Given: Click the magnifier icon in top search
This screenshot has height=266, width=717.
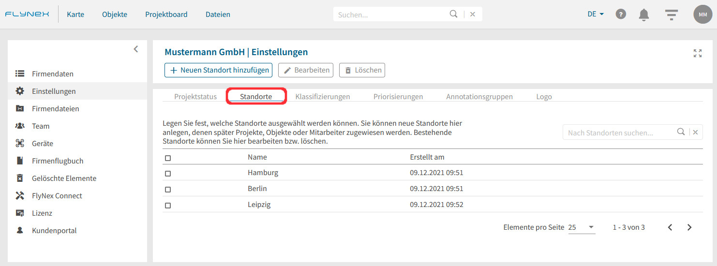Looking at the screenshot, I should (x=453, y=14).
